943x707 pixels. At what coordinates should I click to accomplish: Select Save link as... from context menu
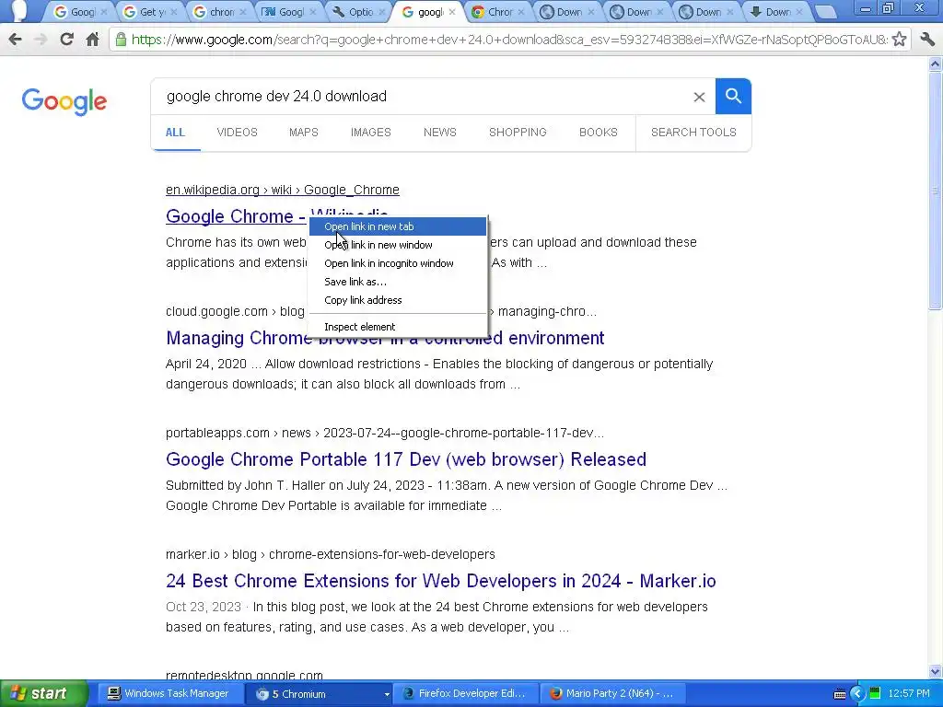point(398,282)
